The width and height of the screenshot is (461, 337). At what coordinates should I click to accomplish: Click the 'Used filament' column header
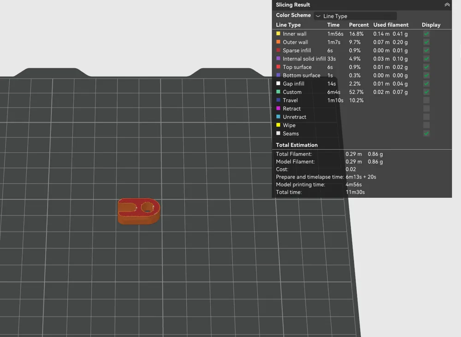[x=391, y=25]
